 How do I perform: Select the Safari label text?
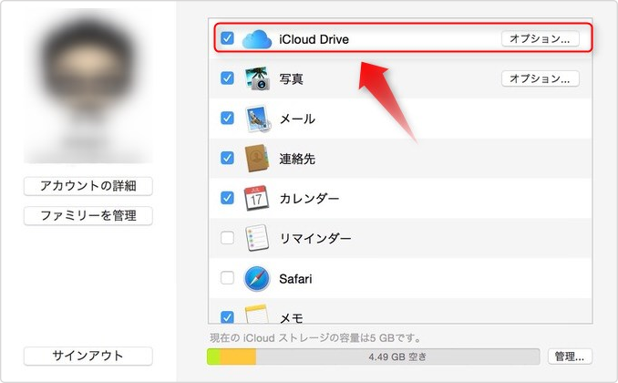click(295, 279)
